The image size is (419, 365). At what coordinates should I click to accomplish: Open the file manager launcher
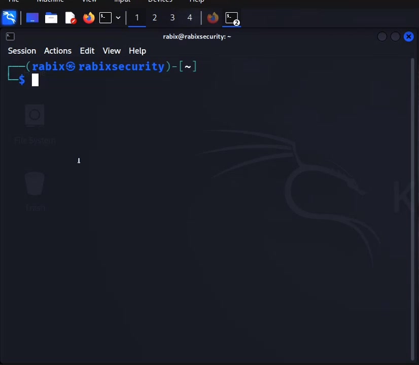51,18
